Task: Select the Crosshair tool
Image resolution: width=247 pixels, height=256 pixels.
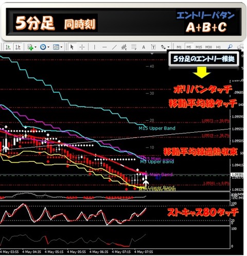Action: coord(82,47)
